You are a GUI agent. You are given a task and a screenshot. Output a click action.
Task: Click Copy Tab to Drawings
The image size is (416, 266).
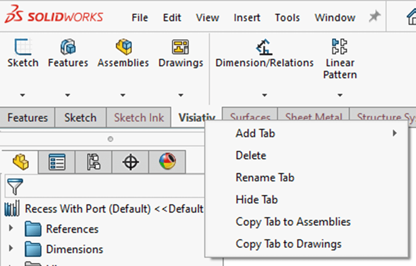point(289,244)
